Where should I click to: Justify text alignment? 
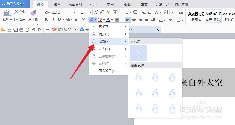click(x=146, y=20)
